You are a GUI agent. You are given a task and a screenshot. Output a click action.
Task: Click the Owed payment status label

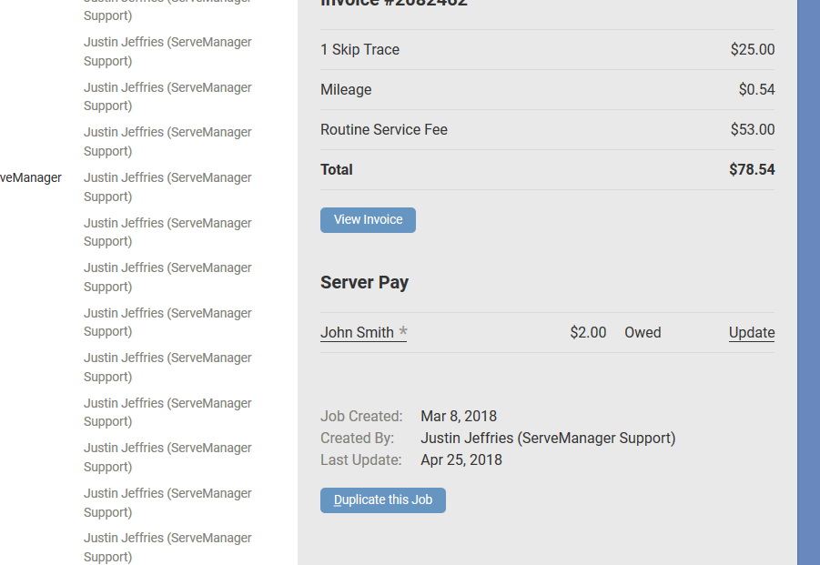click(643, 332)
